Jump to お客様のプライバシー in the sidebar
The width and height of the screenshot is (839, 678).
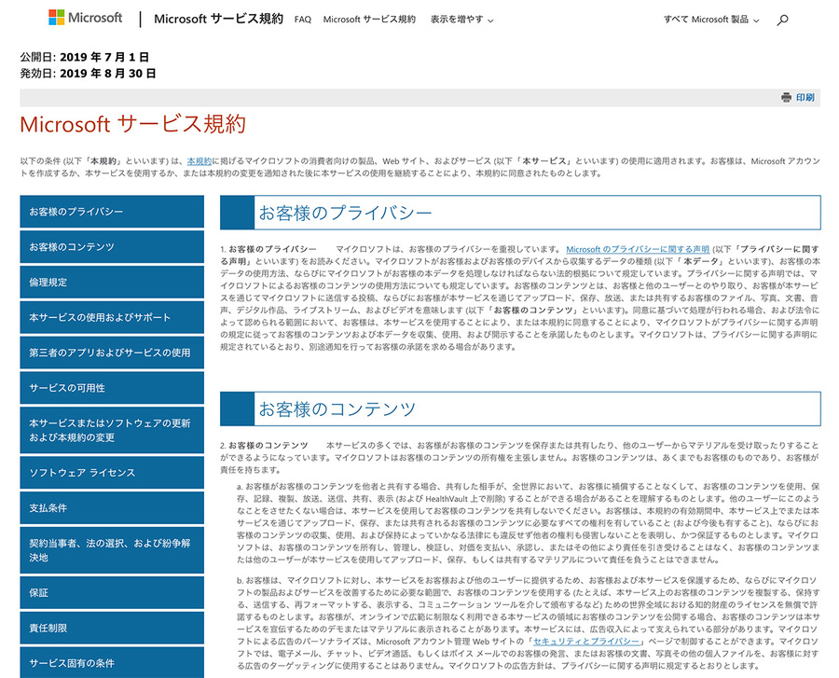(x=112, y=212)
